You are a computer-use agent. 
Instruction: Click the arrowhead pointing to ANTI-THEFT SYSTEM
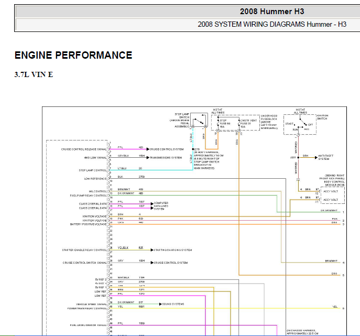pos(316,158)
